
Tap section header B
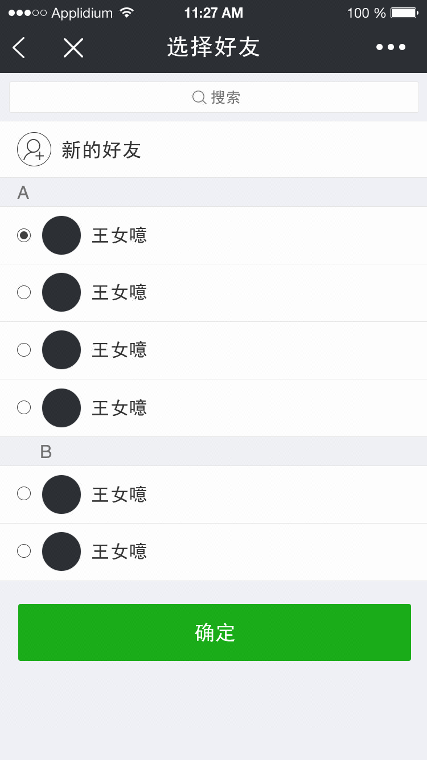[213, 452]
